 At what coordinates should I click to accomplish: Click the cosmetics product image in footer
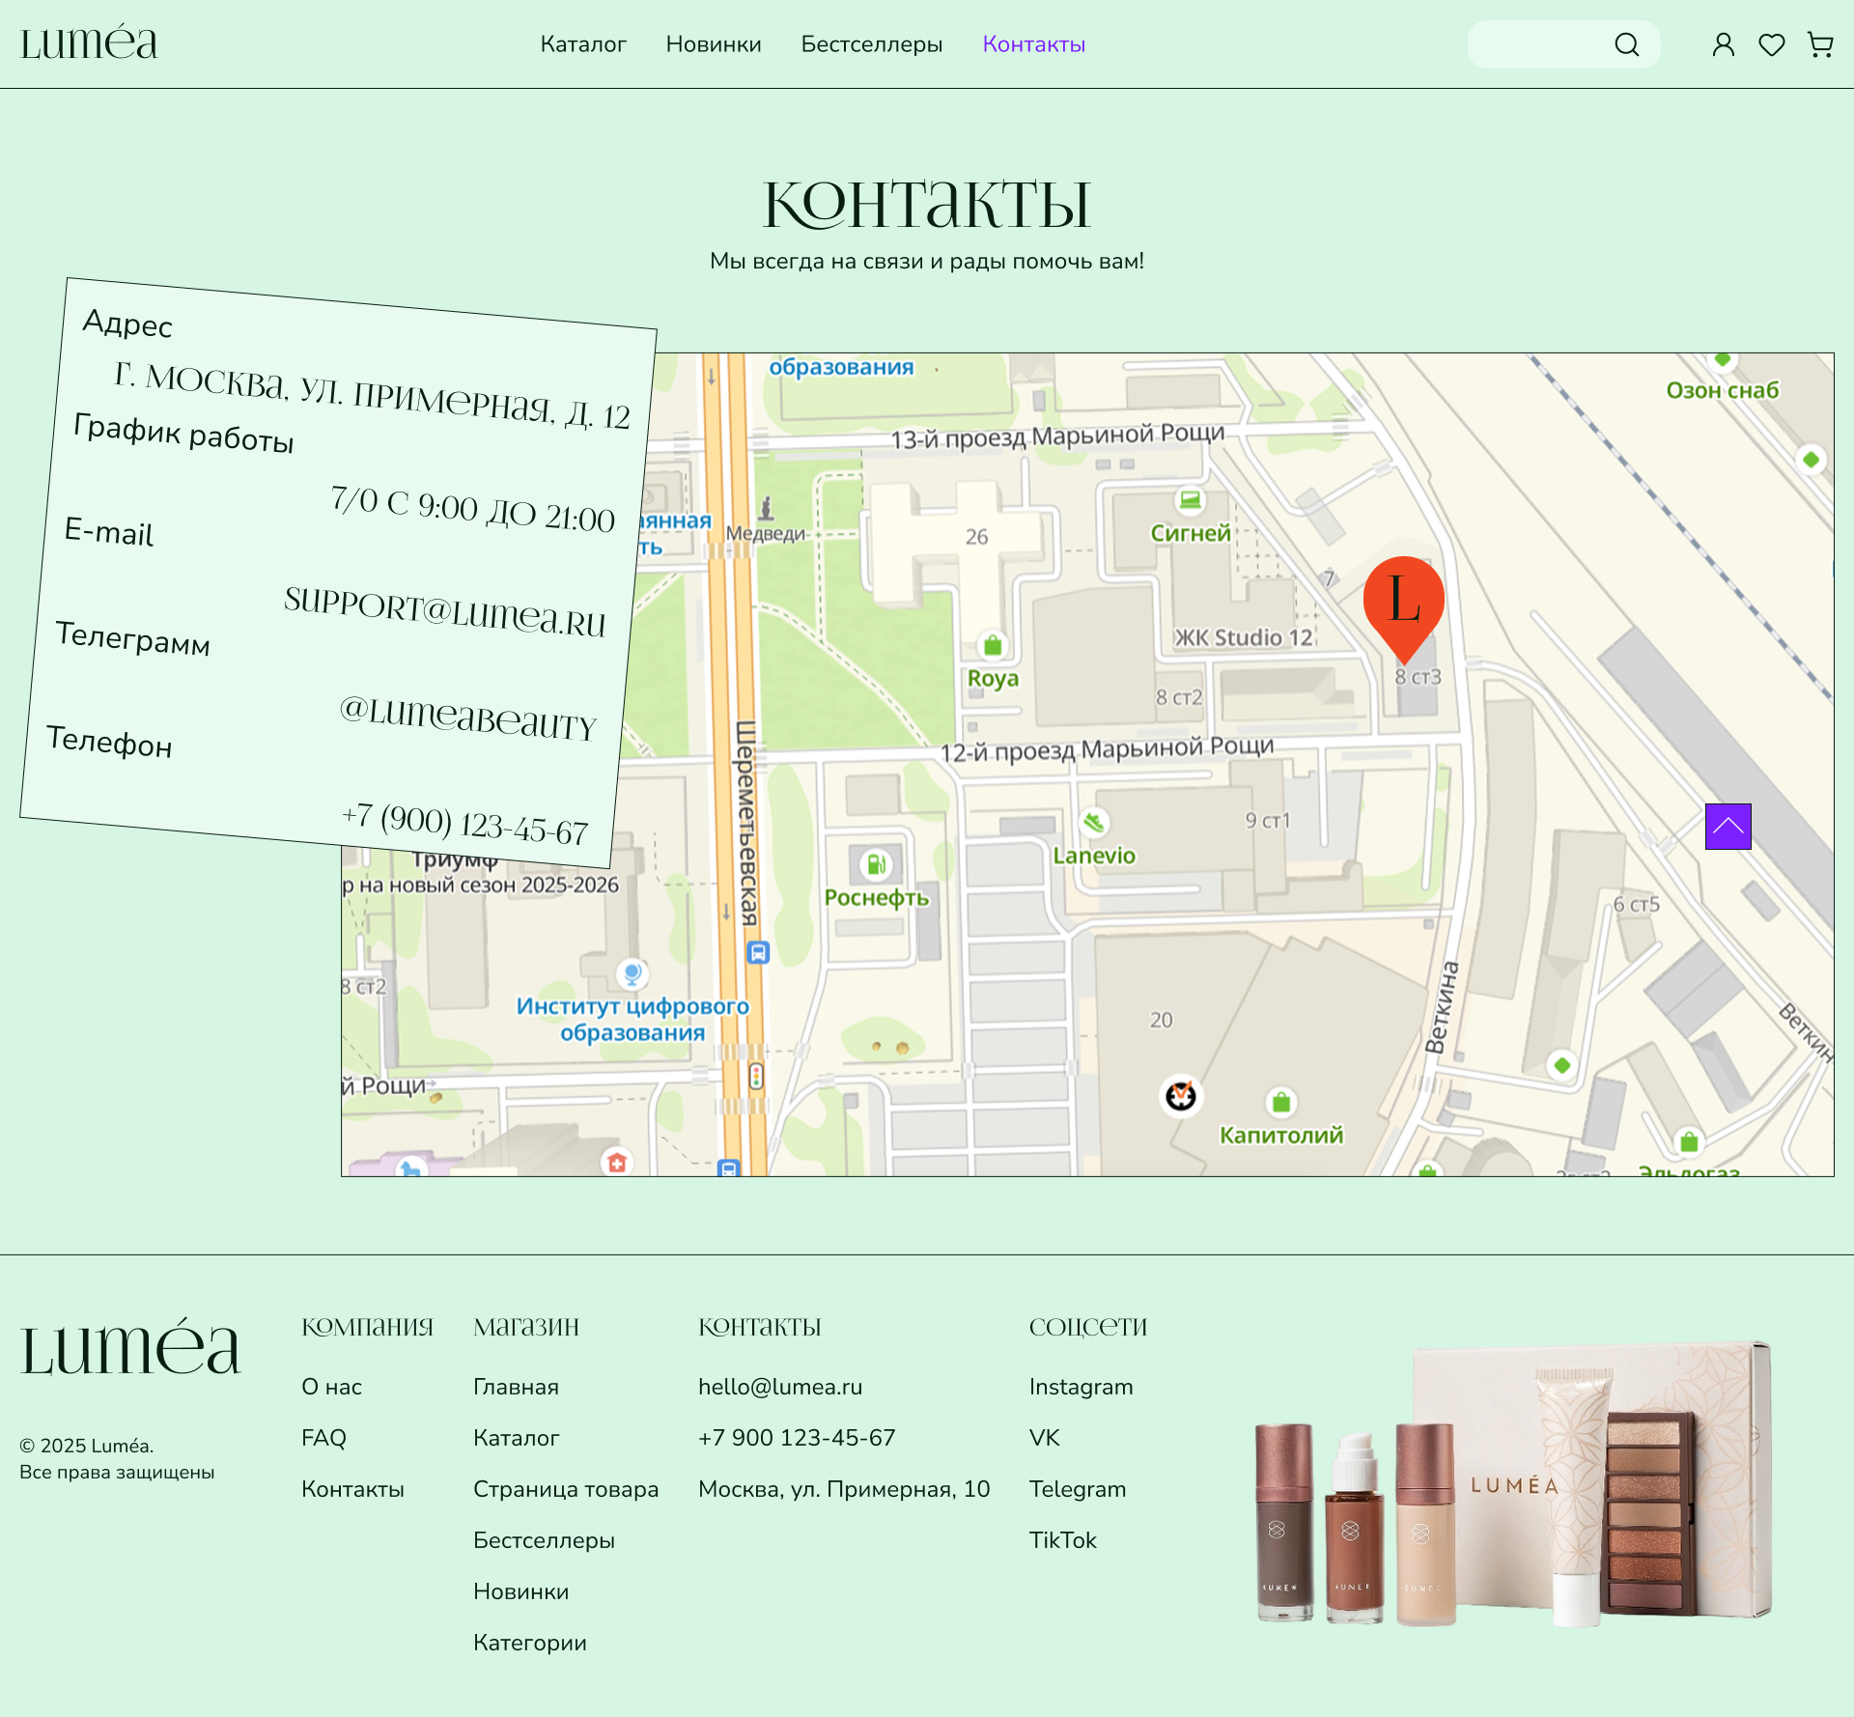(x=1513, y=1482)
